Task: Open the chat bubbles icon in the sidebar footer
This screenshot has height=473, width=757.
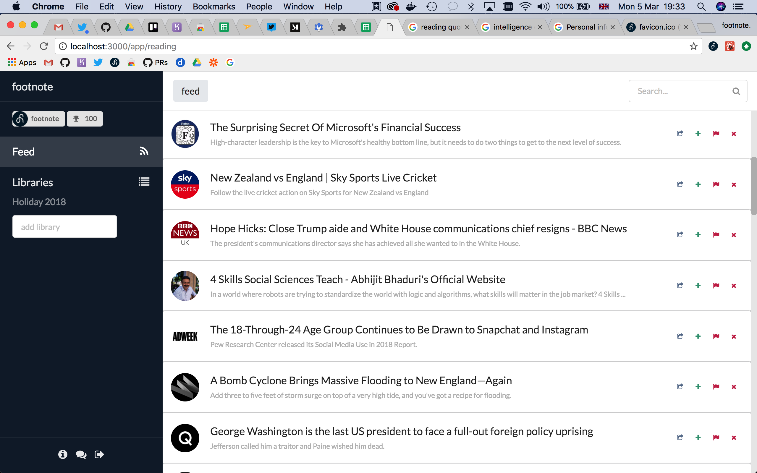Action: (81, 455)
